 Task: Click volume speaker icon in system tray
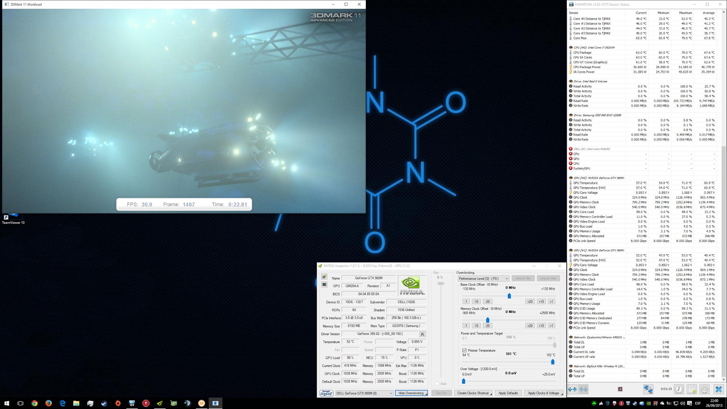tap(682, 404)
